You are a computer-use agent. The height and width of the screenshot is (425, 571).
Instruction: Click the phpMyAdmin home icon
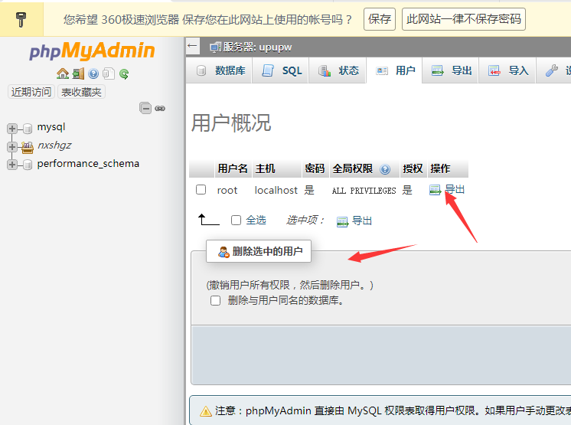click(63, 74)
